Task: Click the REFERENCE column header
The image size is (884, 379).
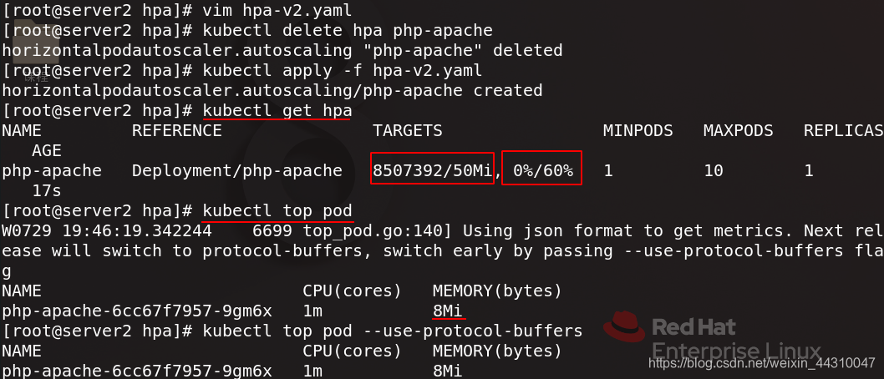Action: (177, 131)
